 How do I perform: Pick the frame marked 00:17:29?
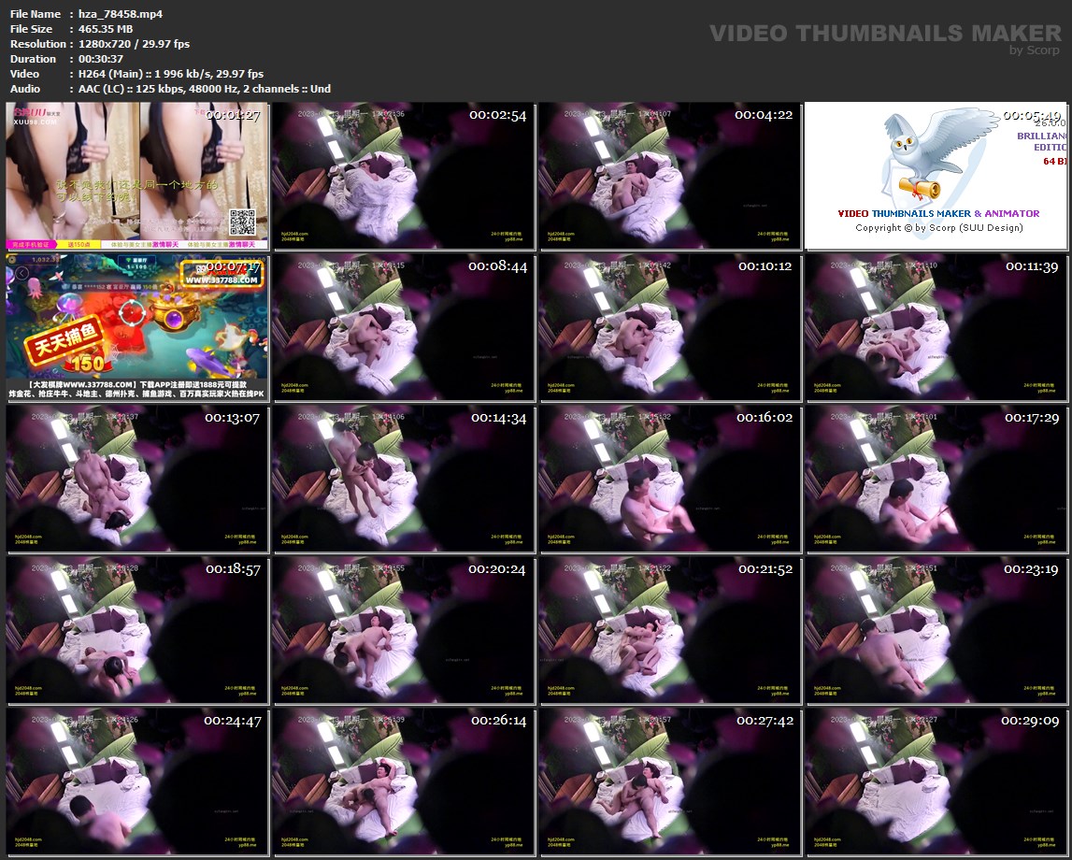[936, 479]
